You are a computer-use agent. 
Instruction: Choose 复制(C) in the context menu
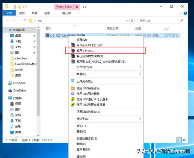click(x=81, y=132)
